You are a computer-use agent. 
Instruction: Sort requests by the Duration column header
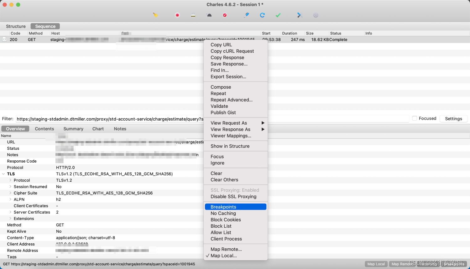click(x=293, y=33)
